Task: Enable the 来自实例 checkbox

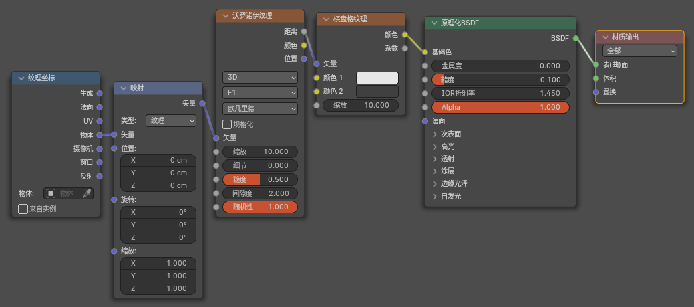Action: pyautogui.click(x=23, y=209)
